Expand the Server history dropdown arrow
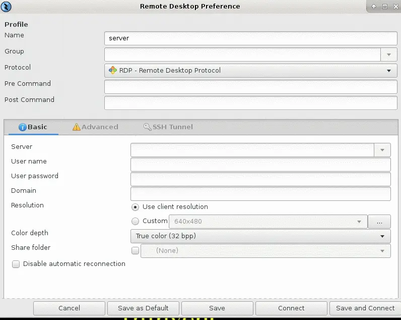Viewport: 401px width, 320px height. (382, 150)
